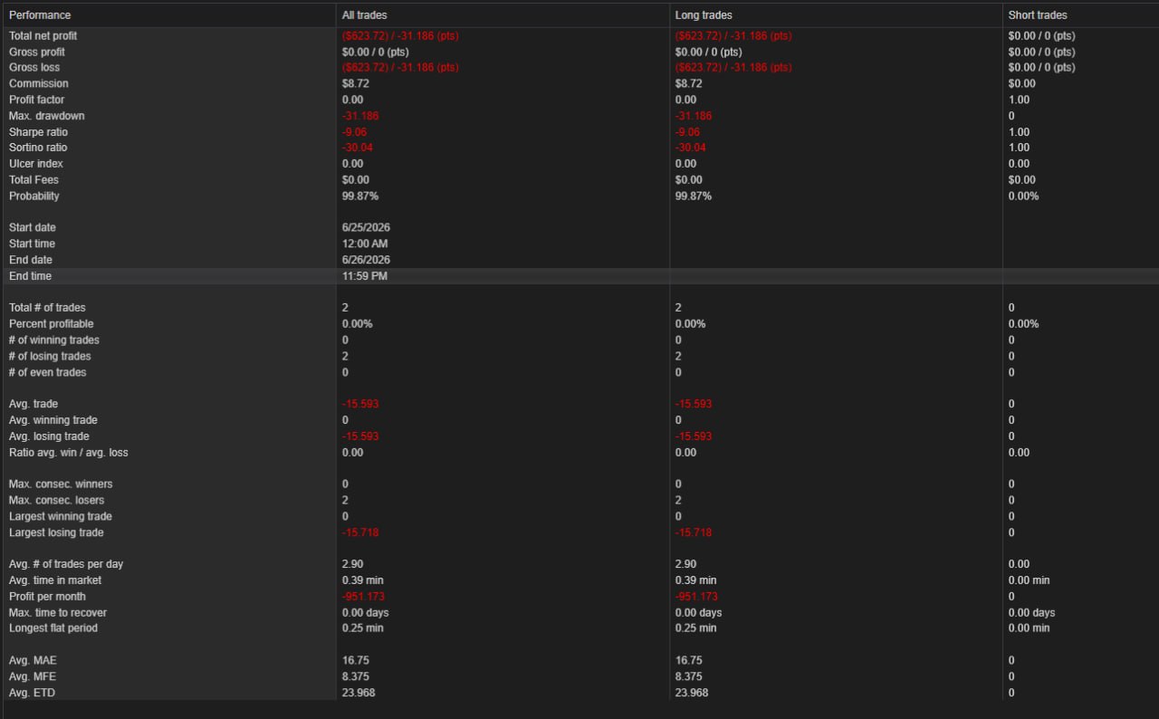Select the Largest winning trade label

point(60,517)
